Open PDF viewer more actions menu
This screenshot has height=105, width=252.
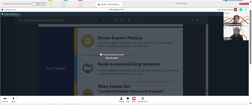203,20
